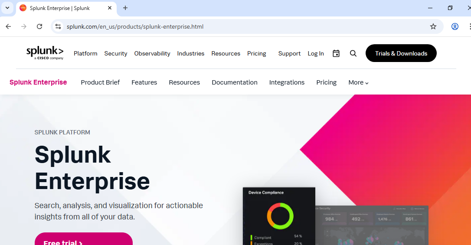The height and width of the screenshot is (245, 471).
Task: Click the Splunk logo in header
Action: pyautogui.click(x=45, y=53)
